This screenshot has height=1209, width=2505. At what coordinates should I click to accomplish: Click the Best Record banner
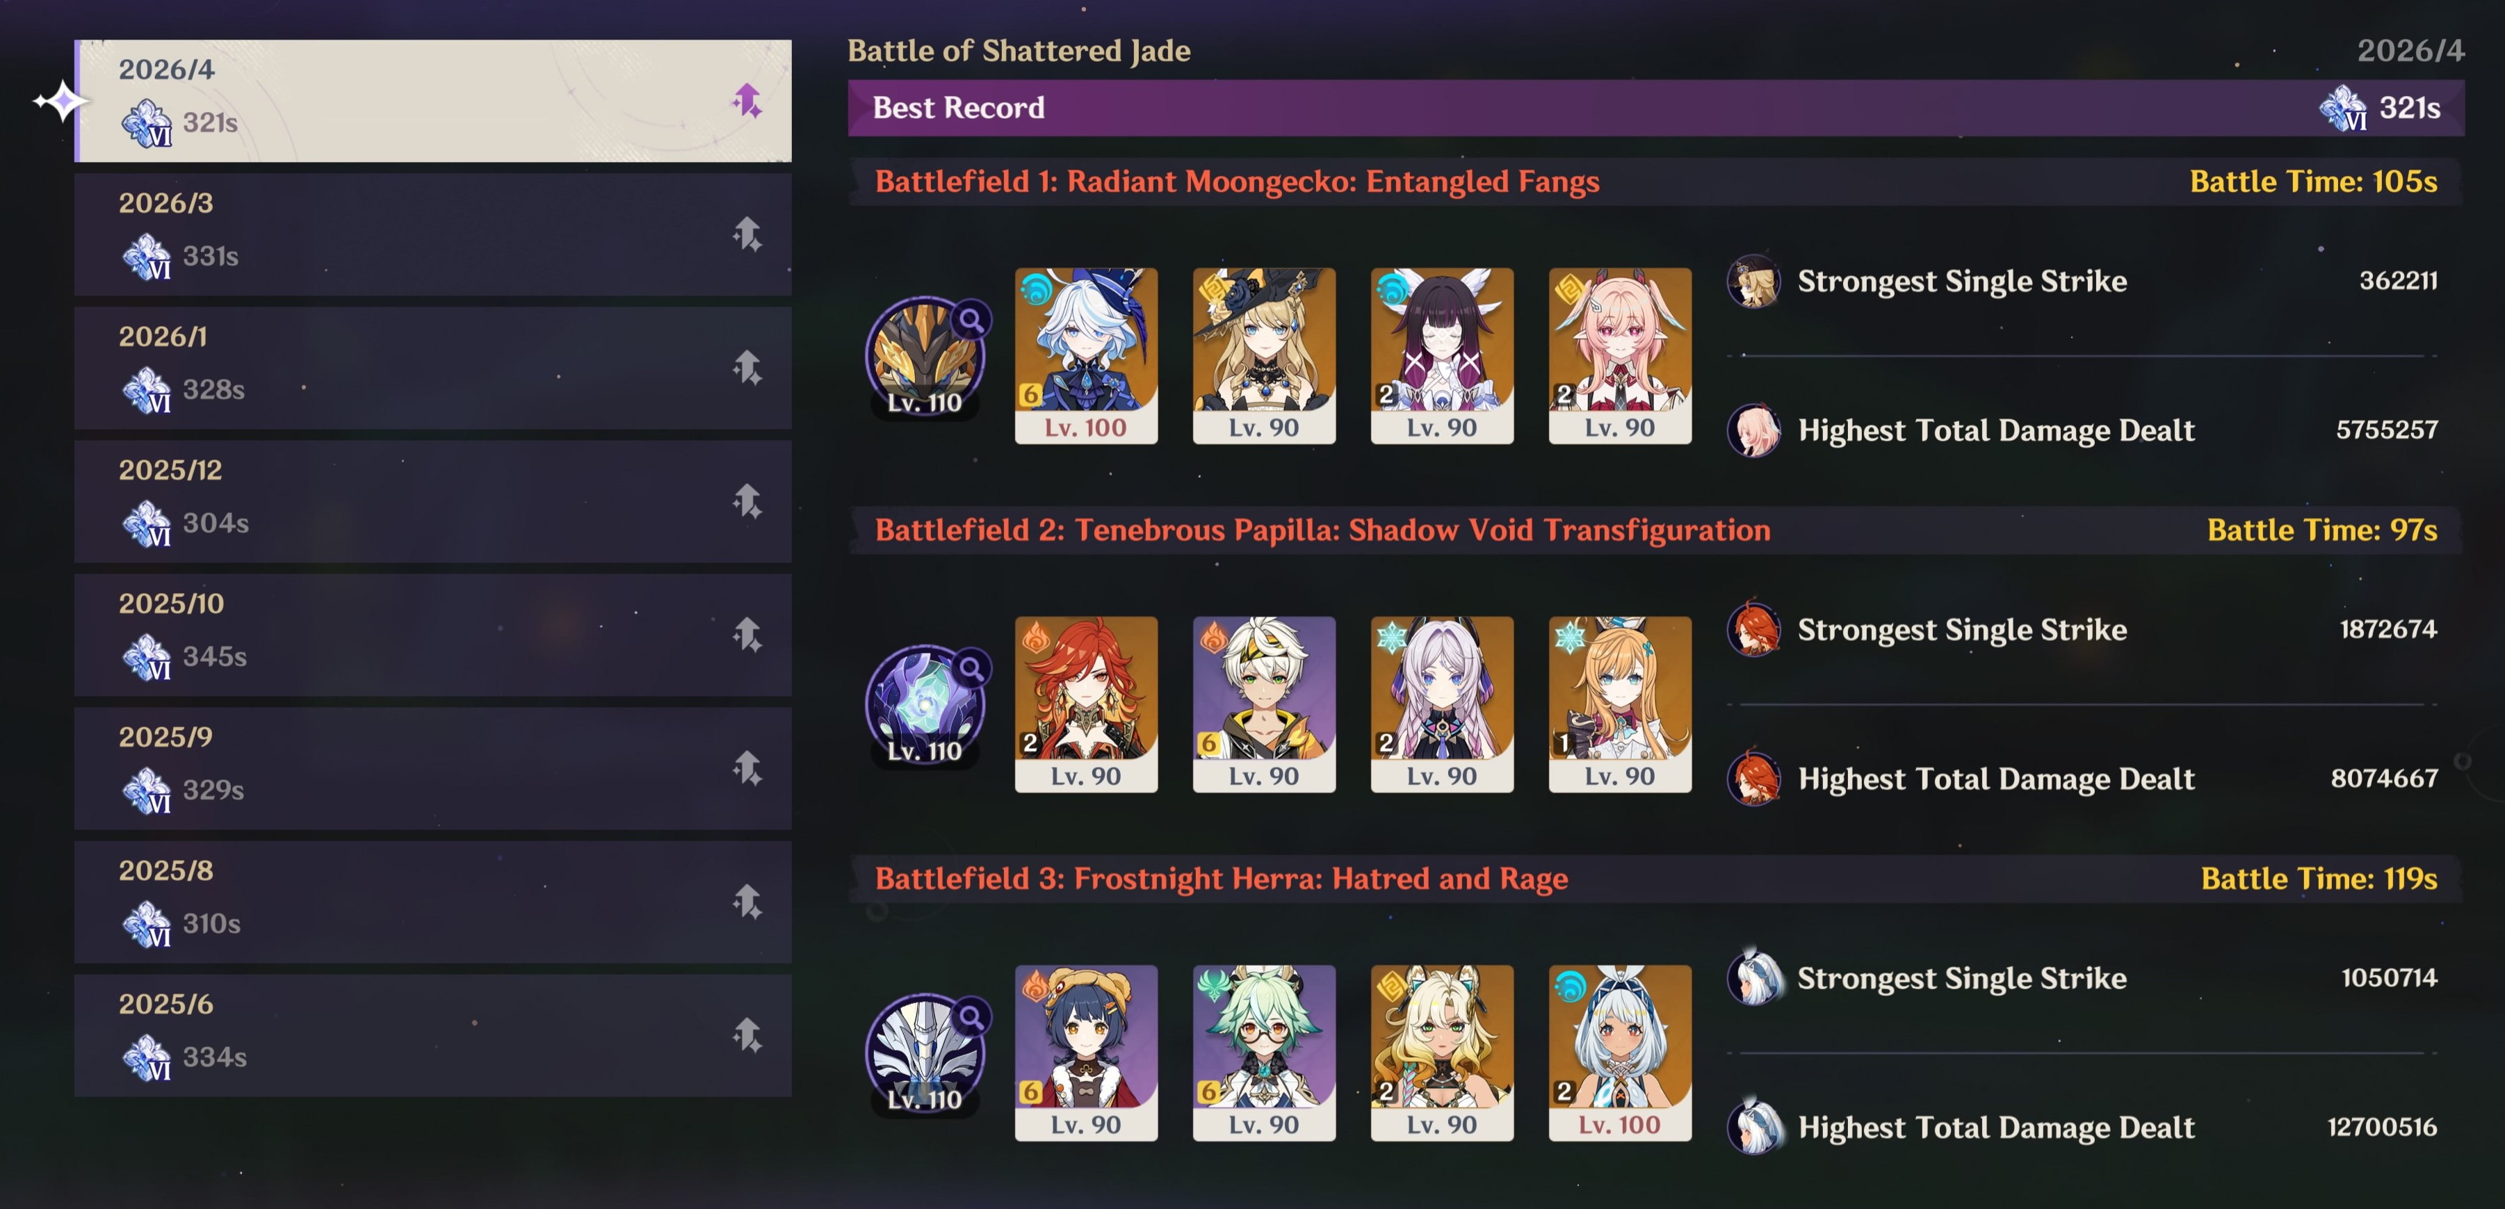click(1656, 108)
